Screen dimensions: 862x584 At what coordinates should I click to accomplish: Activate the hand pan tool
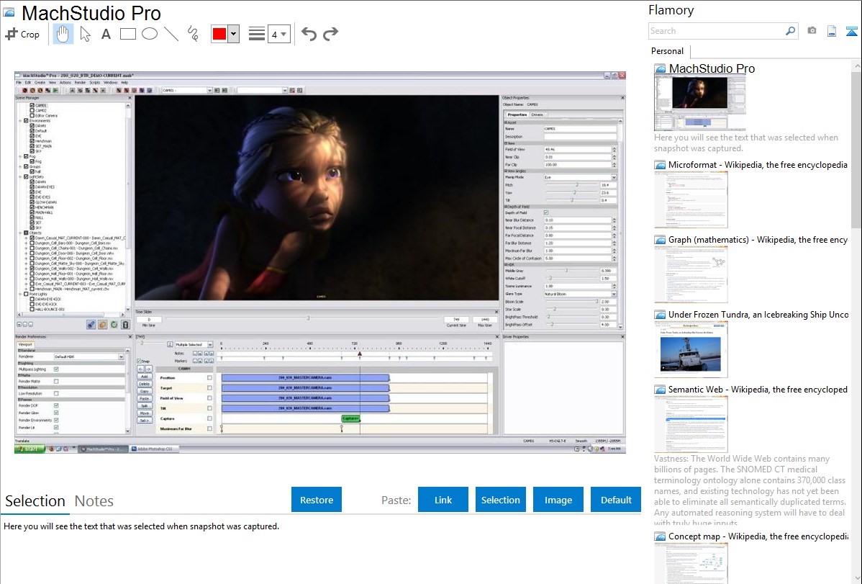pos(63,34)
